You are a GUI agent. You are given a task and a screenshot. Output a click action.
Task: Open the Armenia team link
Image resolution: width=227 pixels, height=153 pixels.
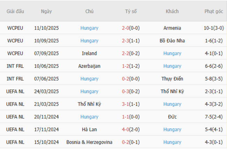[172, 28]
